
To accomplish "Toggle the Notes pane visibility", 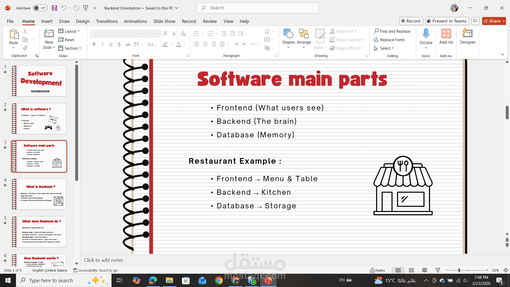I will click(x=377, y=270).
